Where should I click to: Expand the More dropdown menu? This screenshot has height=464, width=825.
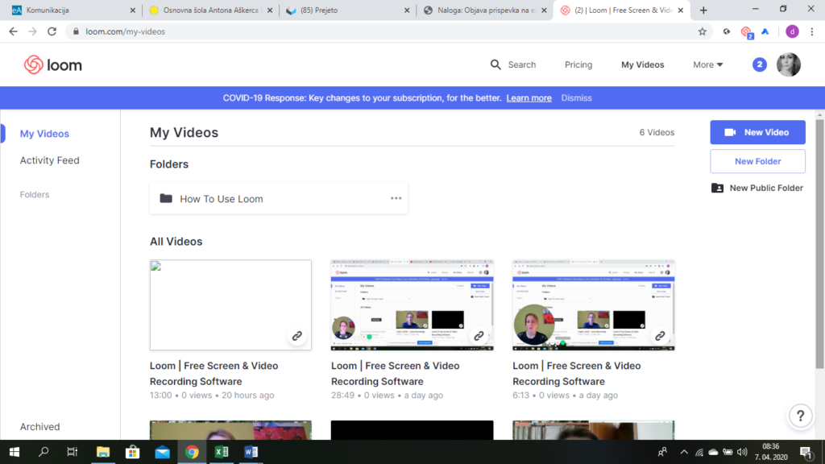point(707,64)
